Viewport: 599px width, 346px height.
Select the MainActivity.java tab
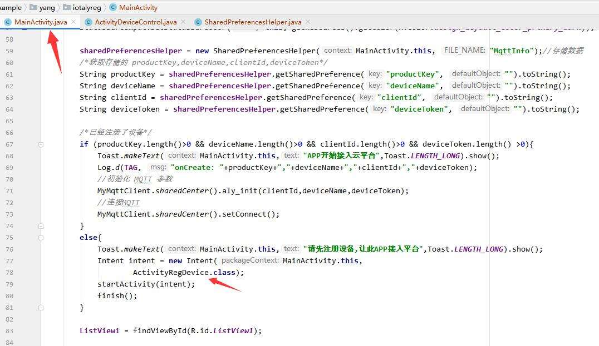click(41, 22)
